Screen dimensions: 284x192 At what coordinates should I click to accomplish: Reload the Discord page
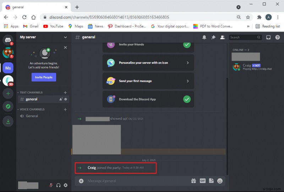24,17
